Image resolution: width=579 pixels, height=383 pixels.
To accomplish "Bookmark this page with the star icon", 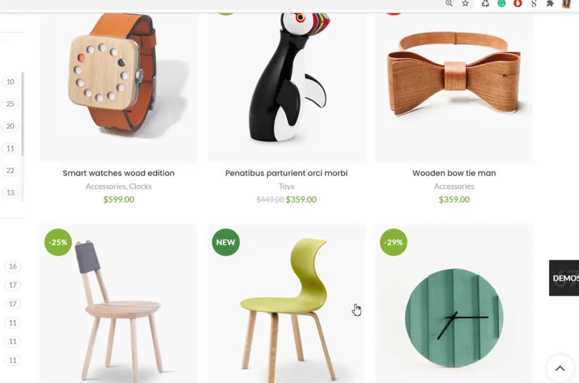I will (466, 3).
